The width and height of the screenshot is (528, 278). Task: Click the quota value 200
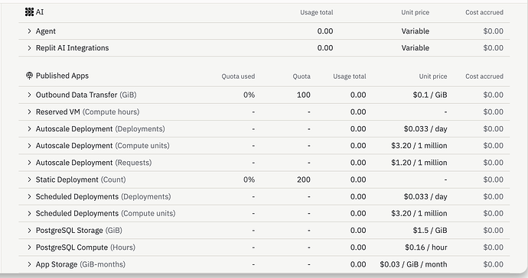pyautogui.click(x=303, y=179)
